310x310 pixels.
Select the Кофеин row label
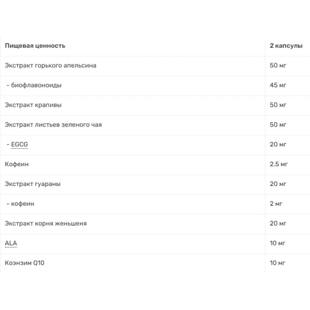pos(17,164)
